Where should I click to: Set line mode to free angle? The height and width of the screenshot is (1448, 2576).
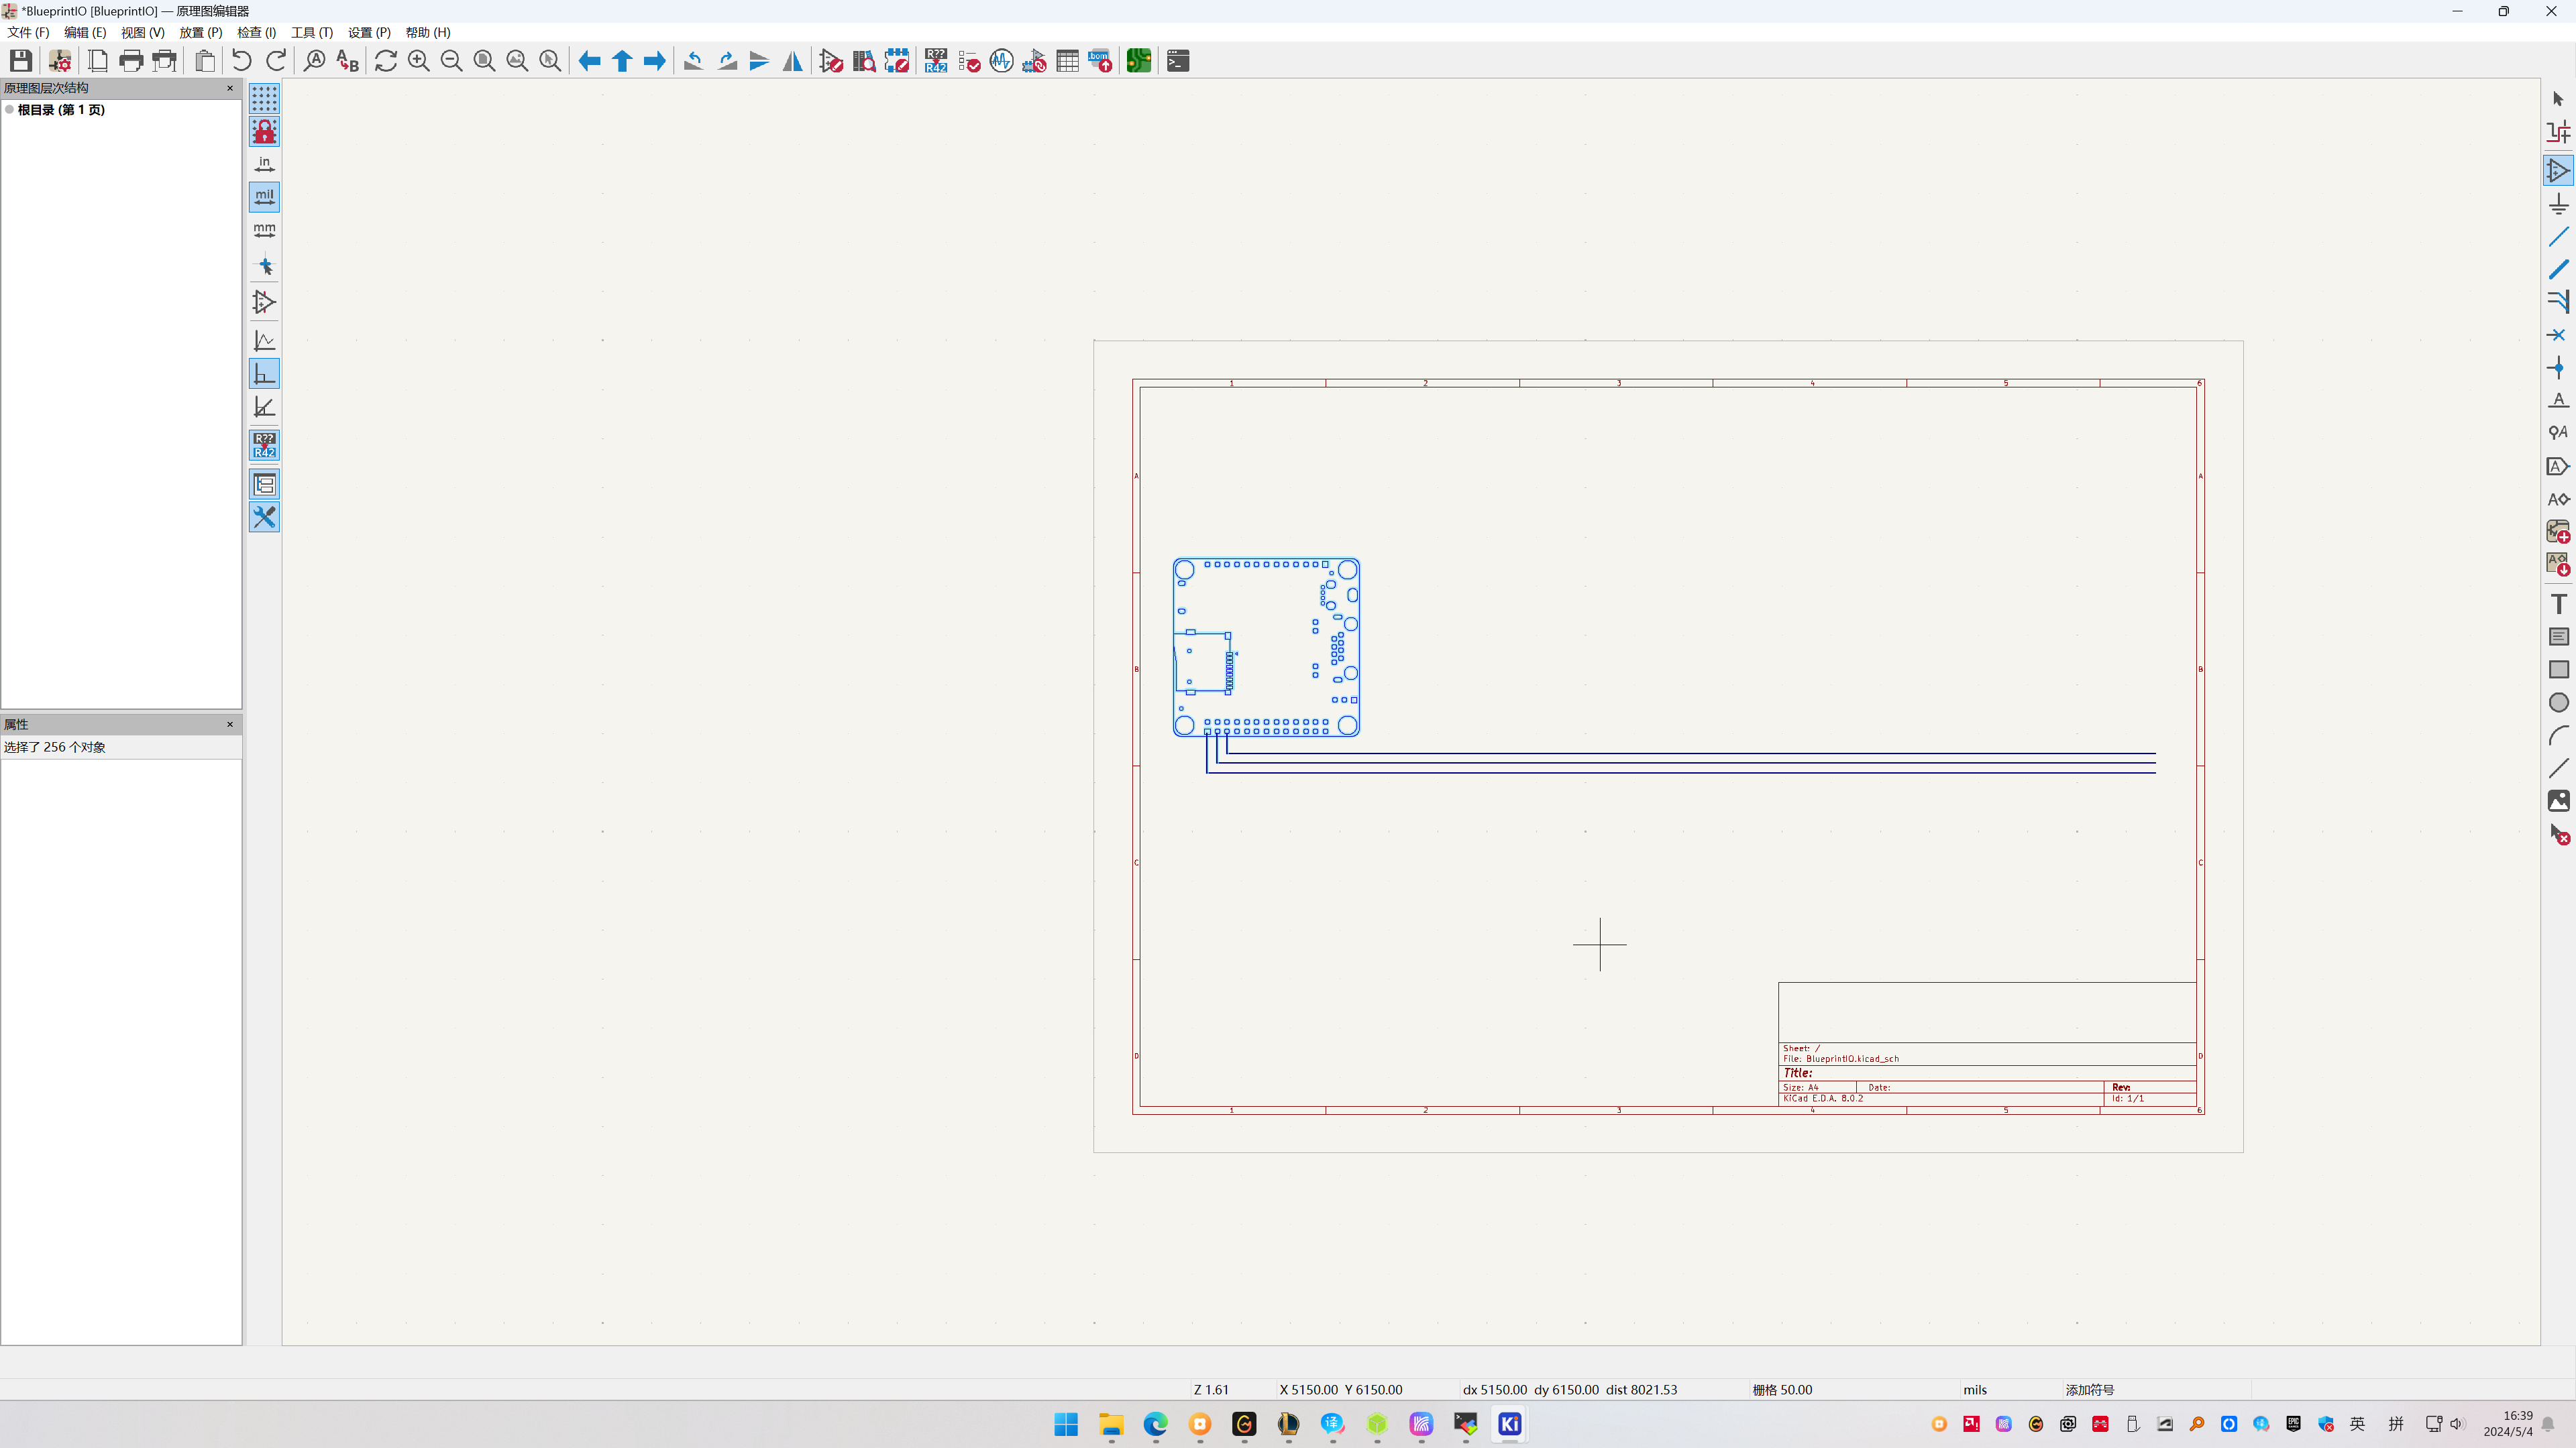point(264,341)
